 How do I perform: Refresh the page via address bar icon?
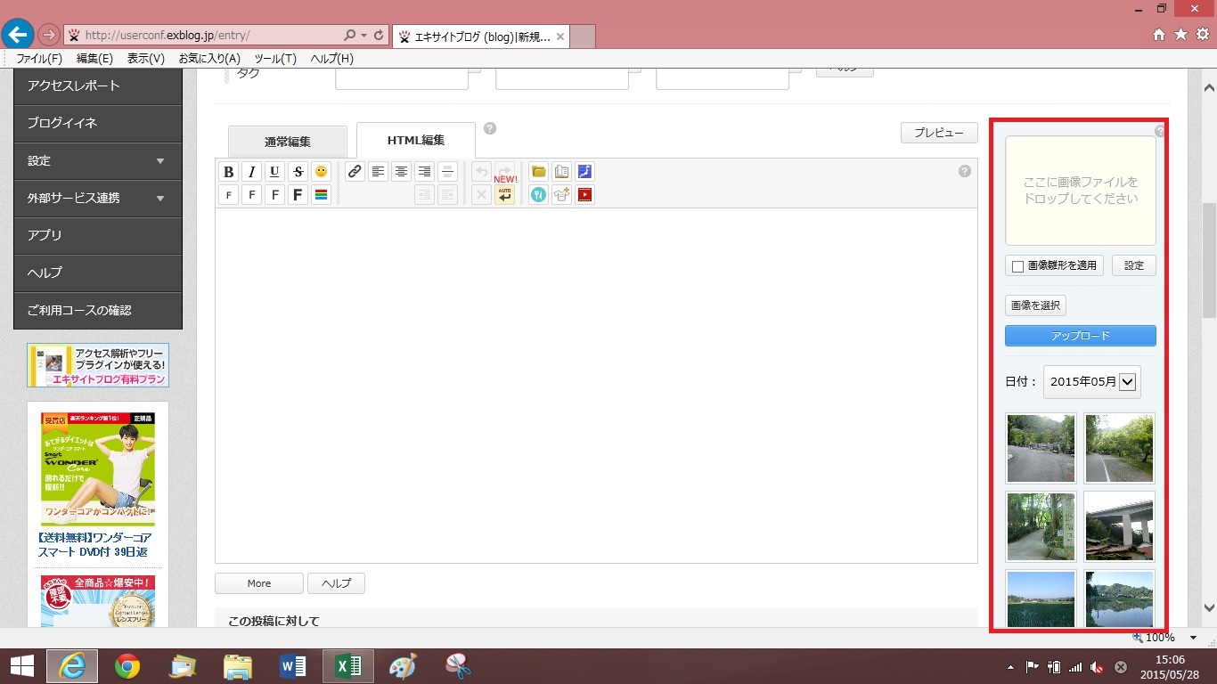379,36
